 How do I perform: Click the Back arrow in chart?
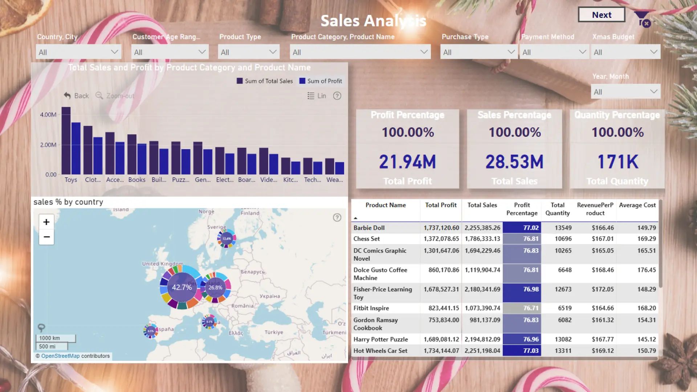67,95
